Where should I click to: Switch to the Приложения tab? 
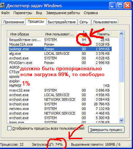14,22
